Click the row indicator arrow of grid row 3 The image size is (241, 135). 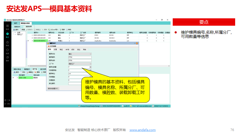click(x=28, y=41)
